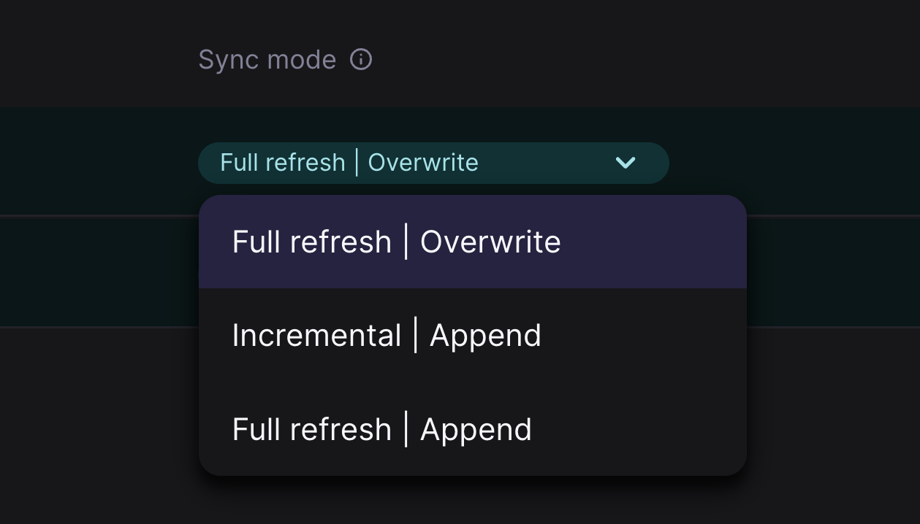Tap the information icon beside the header
This screenshot has height=524, width=920.
(x=361, y=61)
